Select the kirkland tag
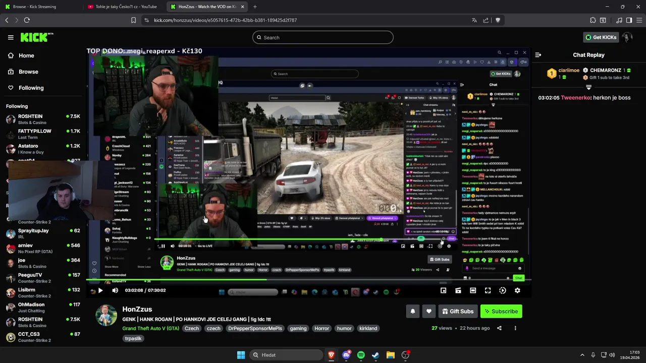Viewport: 646px width, 363px height. coord(368,328)
